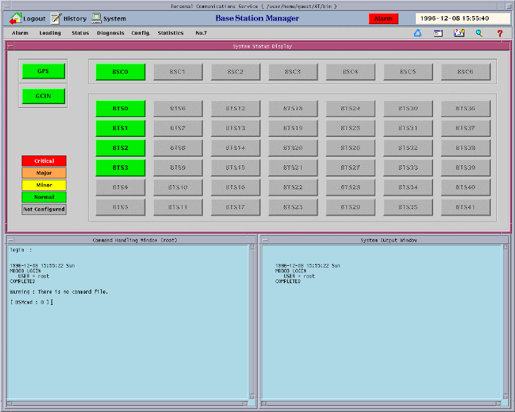Click the Base Station Manager title text
Image resolution: width=515 pixels, height=412 pixels.
[x=257, y=19]
